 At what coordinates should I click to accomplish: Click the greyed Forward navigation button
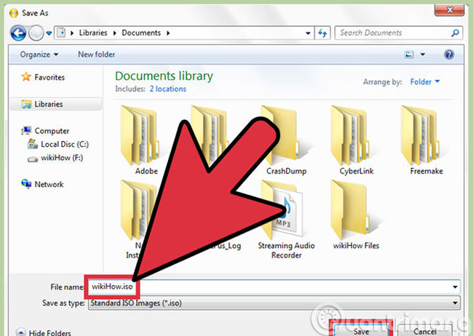click(x=36, y=33)
